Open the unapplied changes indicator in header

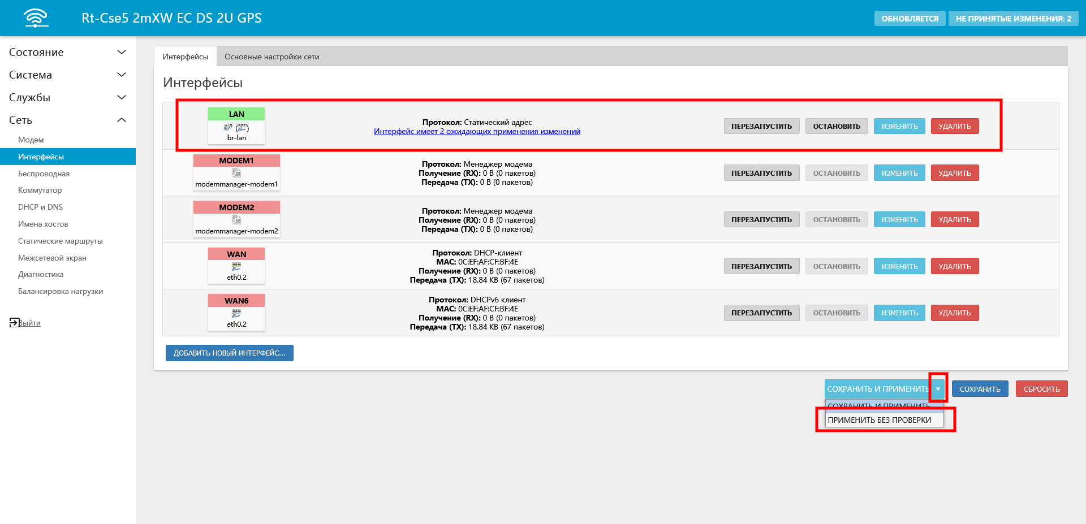[x=1013, y=19]
